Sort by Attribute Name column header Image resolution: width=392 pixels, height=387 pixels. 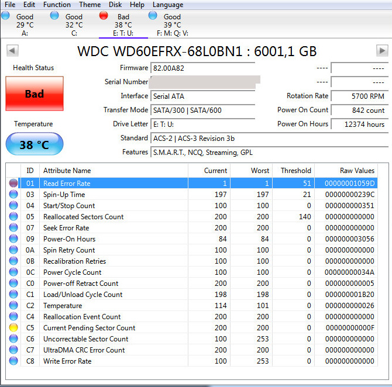[x=114, y=171]
